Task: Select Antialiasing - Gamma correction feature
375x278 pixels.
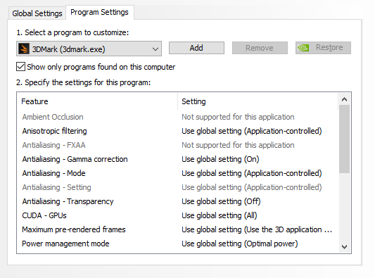Action: point(75,159)
